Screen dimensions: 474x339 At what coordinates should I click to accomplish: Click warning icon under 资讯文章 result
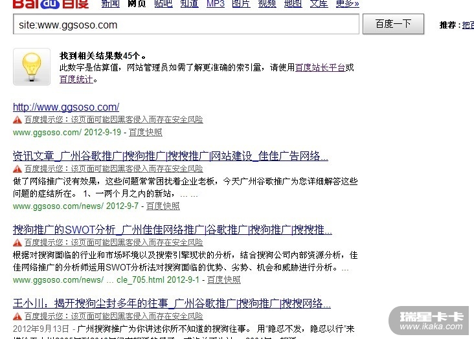[x=17, y=169]
